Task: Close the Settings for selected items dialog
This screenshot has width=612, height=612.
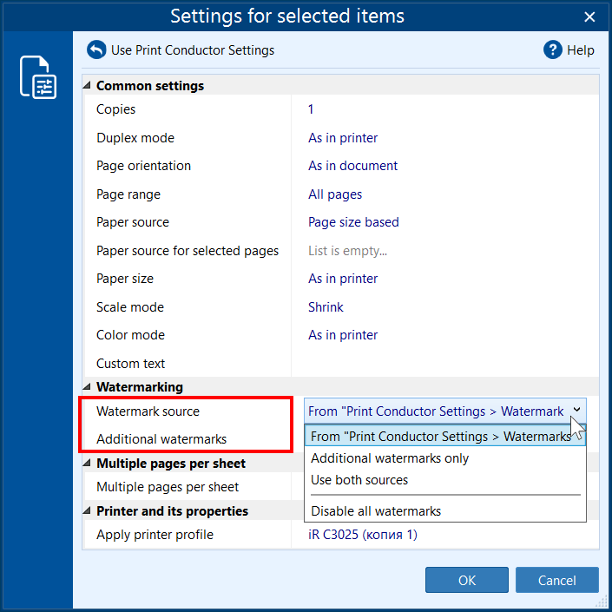Action: [589, 16]
